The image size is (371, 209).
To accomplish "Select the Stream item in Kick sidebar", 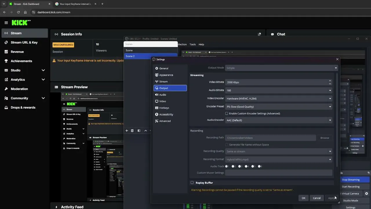I will (25, 33).
